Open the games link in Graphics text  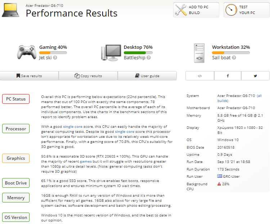86,162
